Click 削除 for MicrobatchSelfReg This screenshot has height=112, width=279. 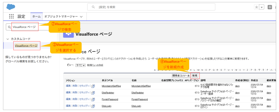(x=75, y=86)
